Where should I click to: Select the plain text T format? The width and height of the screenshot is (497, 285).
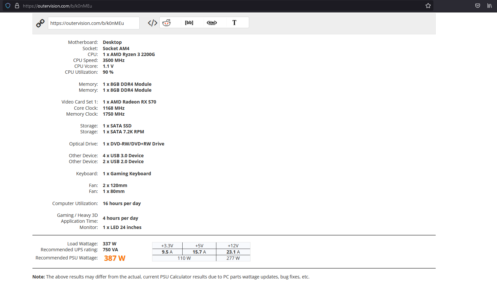click(234, 23)
